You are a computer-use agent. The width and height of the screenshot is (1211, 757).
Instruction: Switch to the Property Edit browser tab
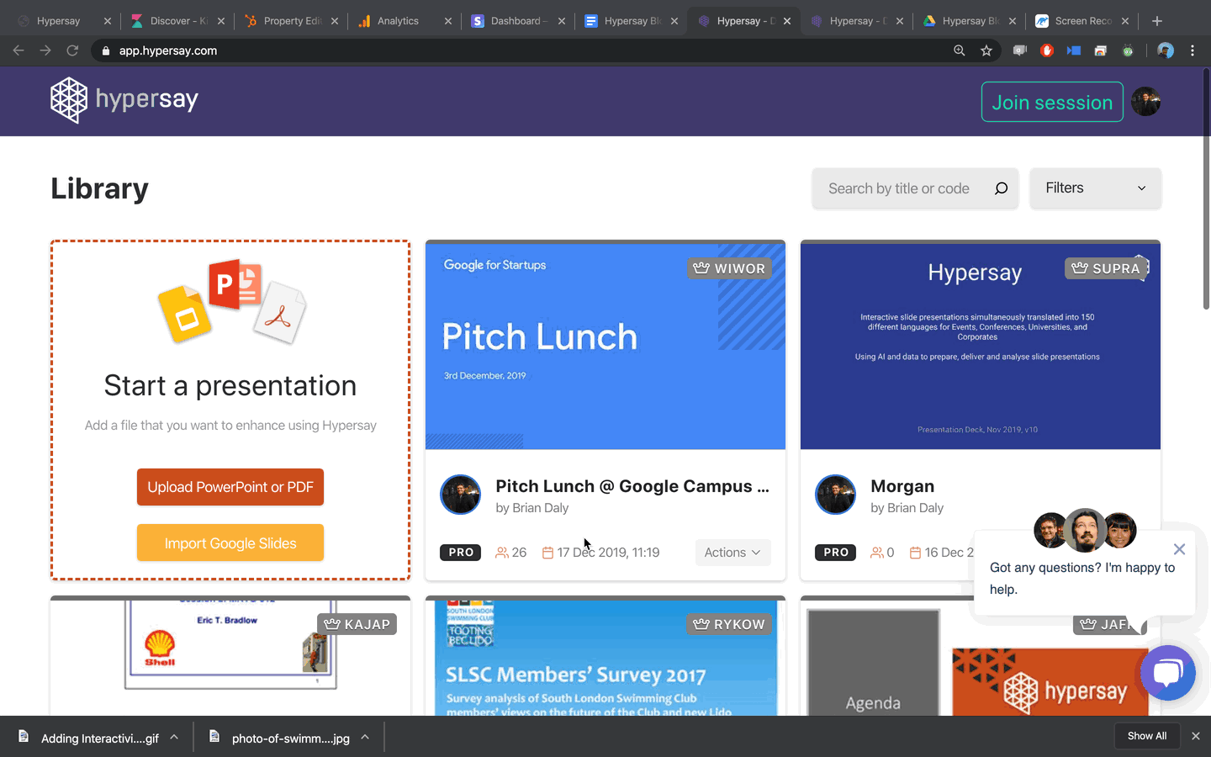tap(291, 21)
